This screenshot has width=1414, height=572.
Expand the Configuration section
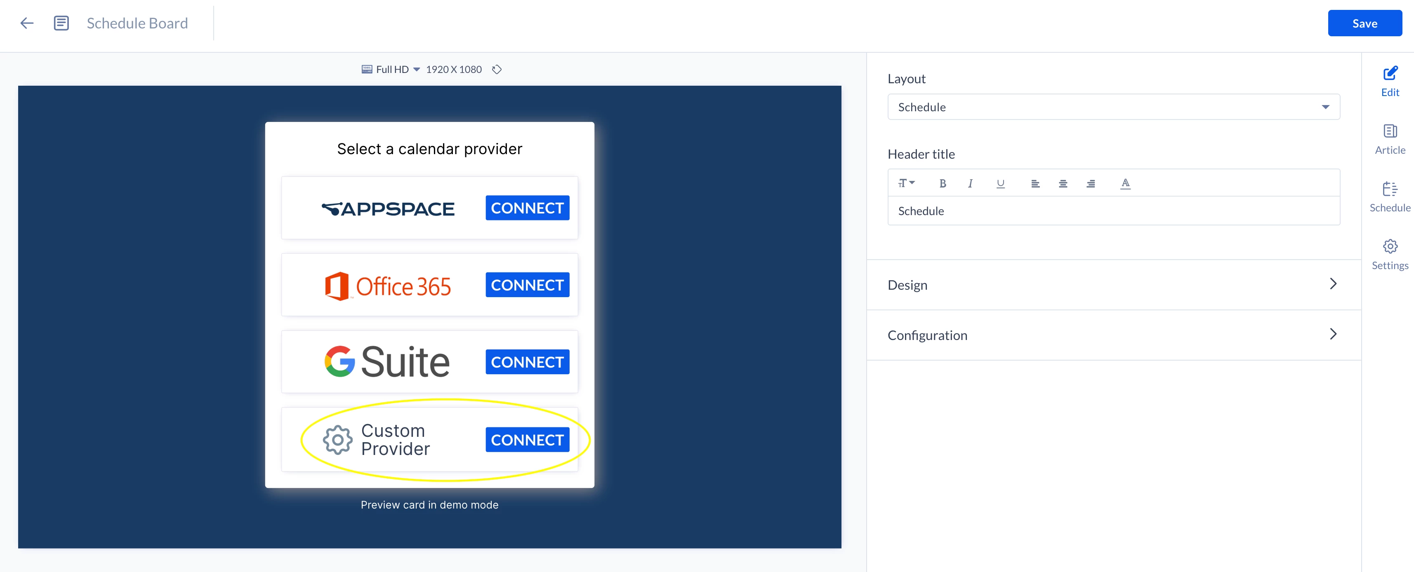(x=1113, y=335)
